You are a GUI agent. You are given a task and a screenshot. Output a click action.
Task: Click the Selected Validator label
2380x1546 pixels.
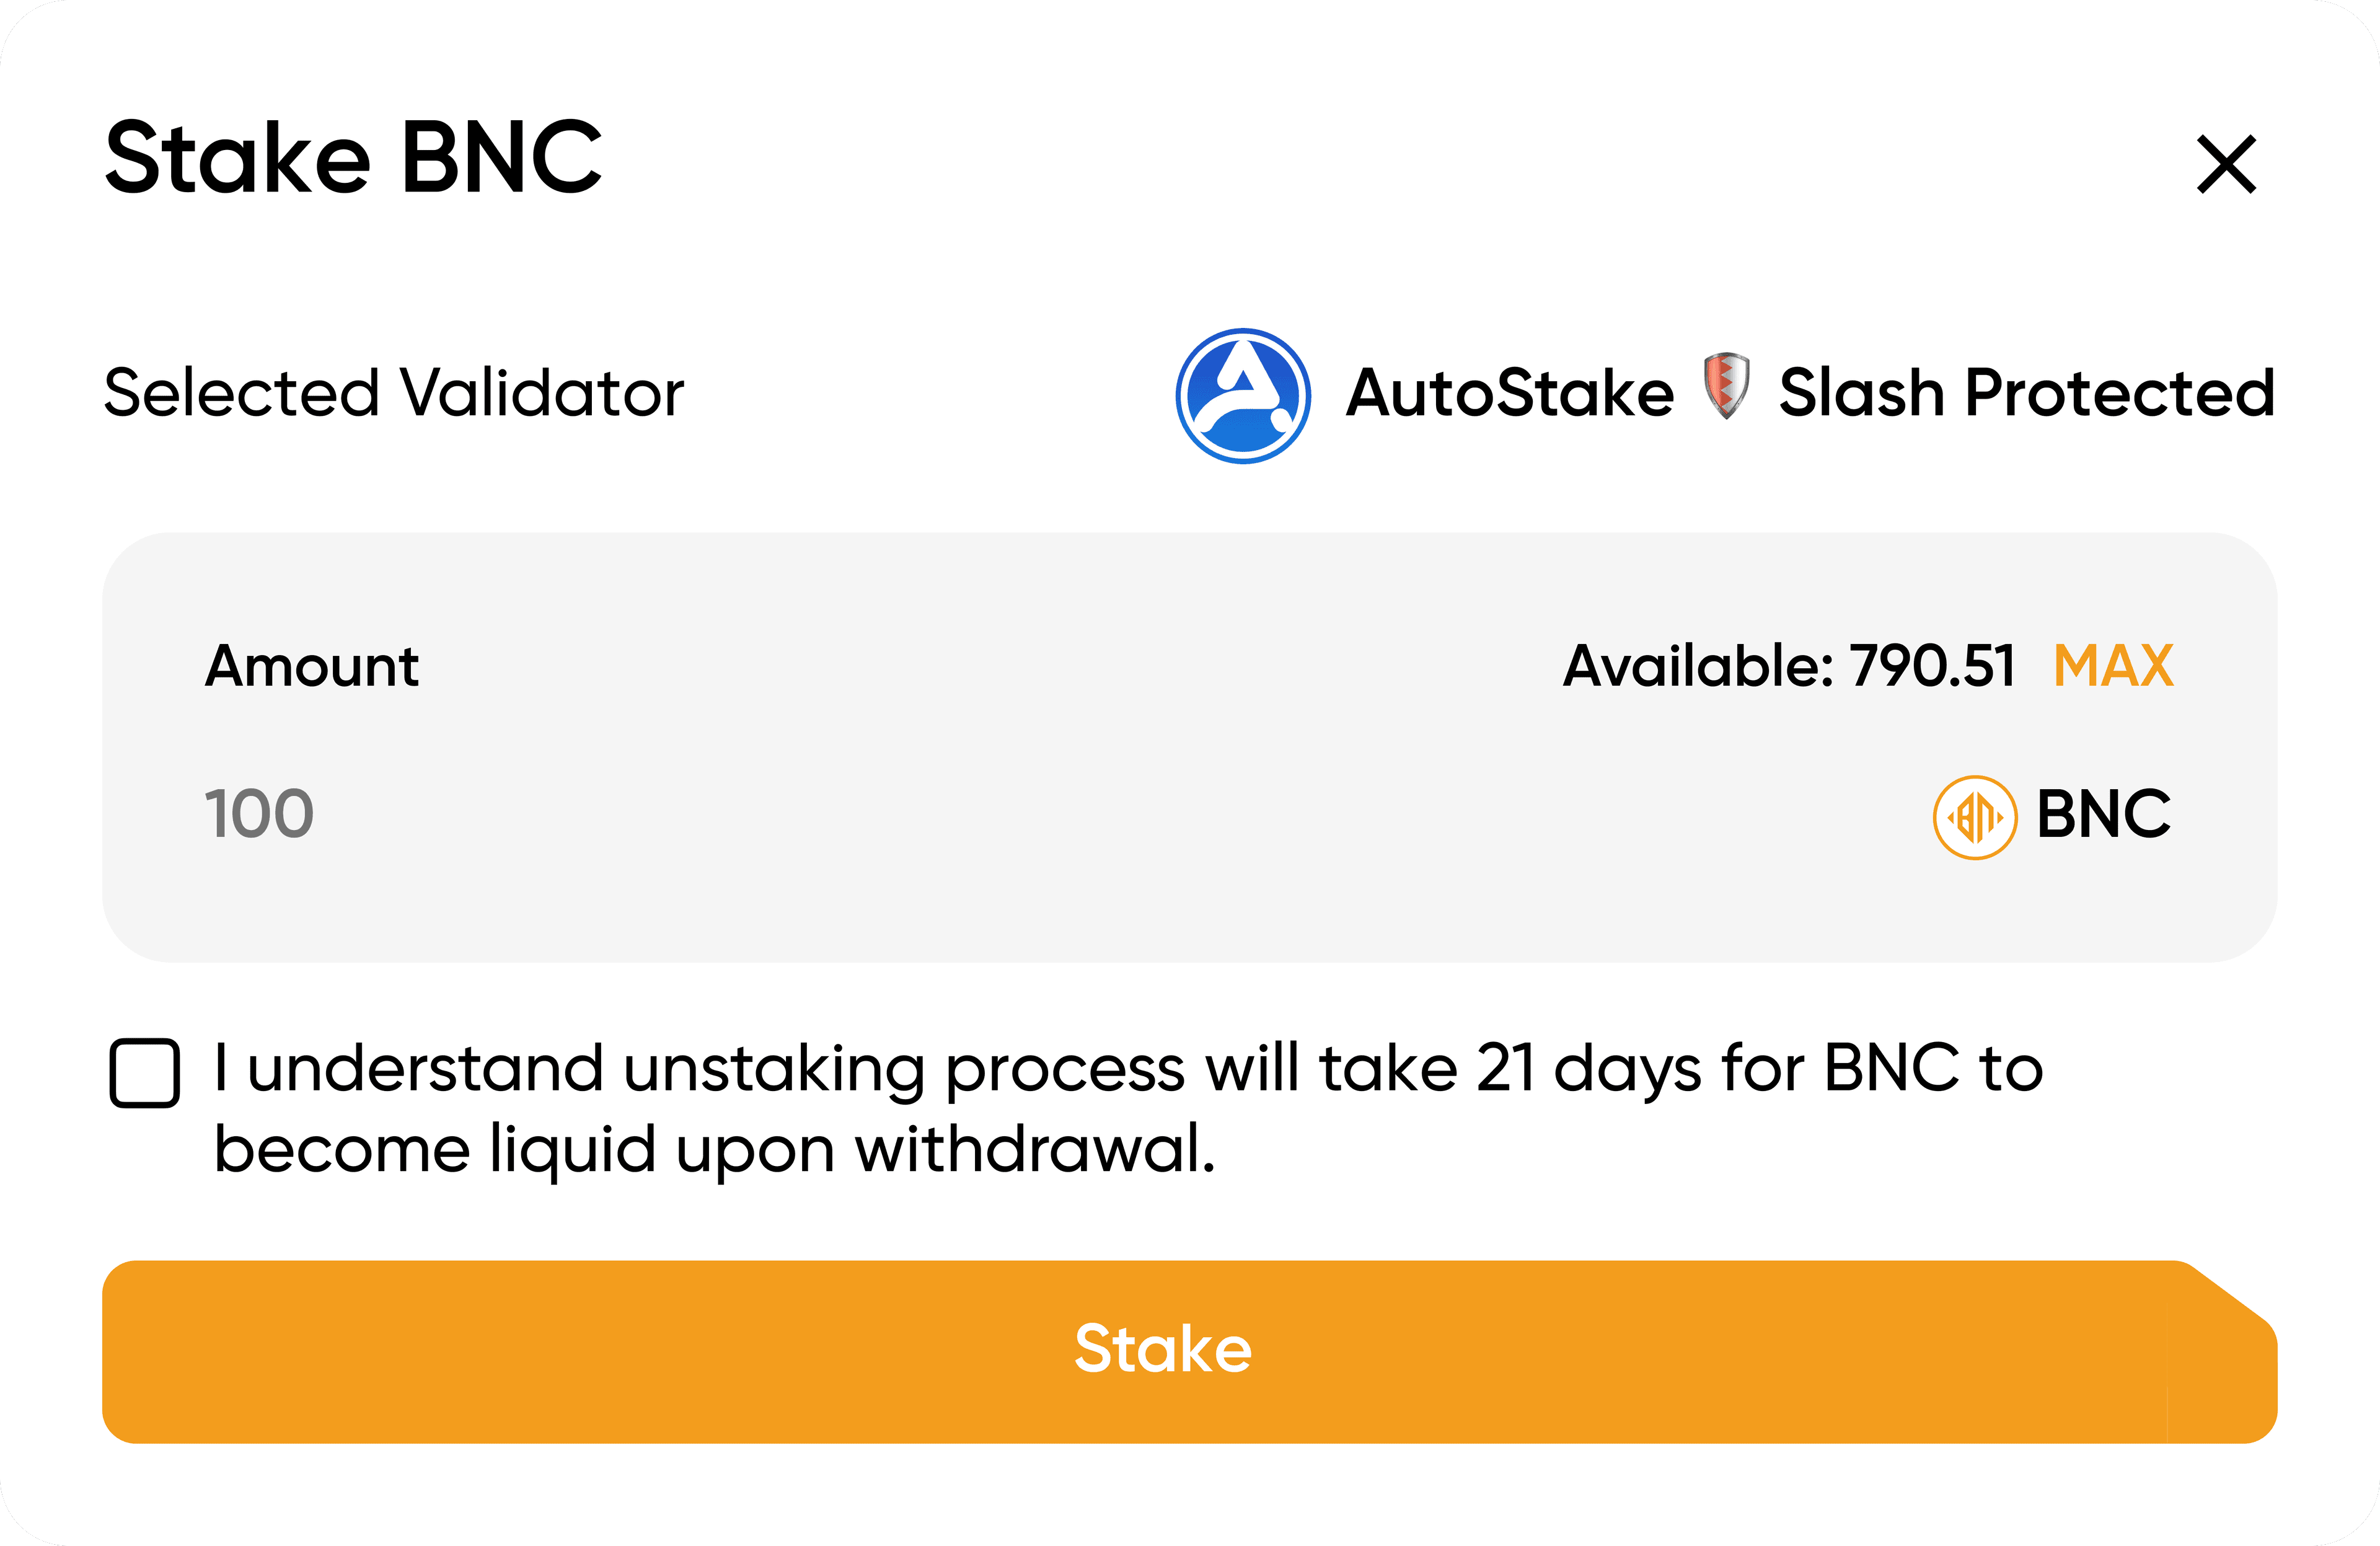click(x=394, y=393)
